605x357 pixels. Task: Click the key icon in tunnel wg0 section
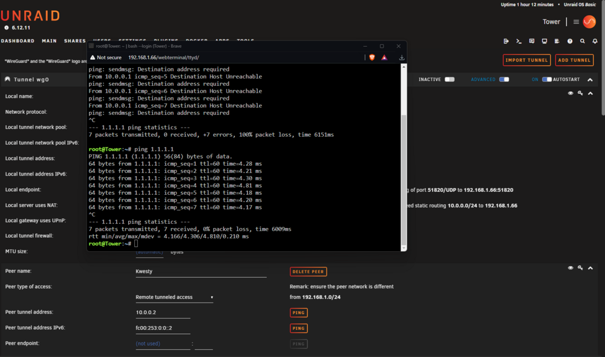[x=580, y=93]
